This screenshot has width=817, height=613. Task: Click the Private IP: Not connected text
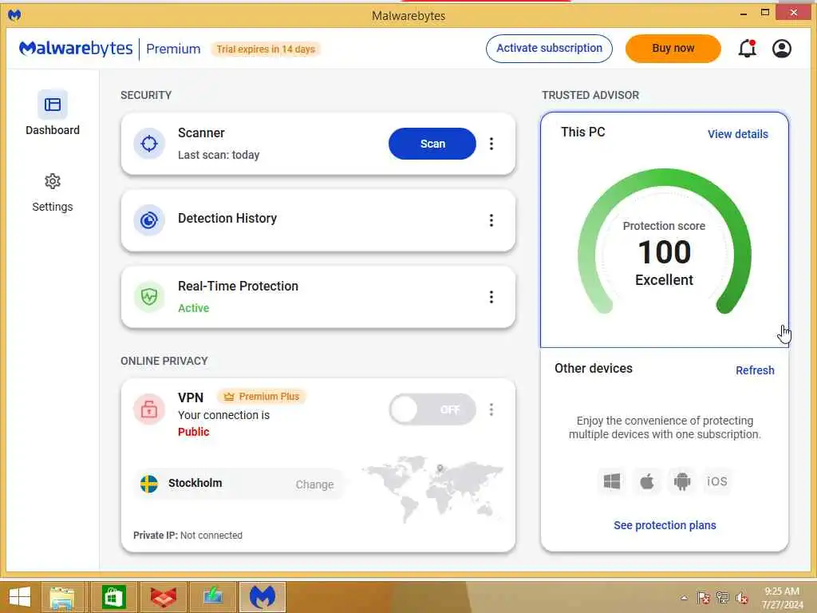(x=187, y=536)
